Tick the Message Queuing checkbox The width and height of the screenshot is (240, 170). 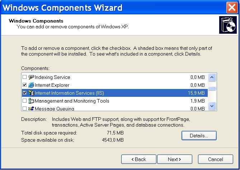[24, 108]
